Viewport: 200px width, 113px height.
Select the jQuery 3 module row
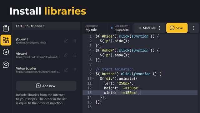46,40
